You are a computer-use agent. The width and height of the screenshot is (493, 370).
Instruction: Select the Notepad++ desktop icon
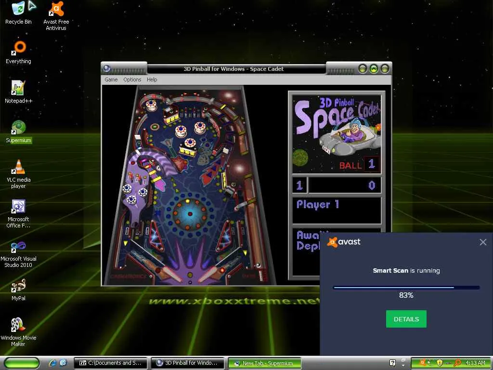[18, 92]
